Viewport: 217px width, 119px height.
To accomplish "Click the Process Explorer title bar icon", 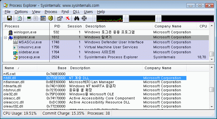I will pyautogui.click(x=6, y=5).
